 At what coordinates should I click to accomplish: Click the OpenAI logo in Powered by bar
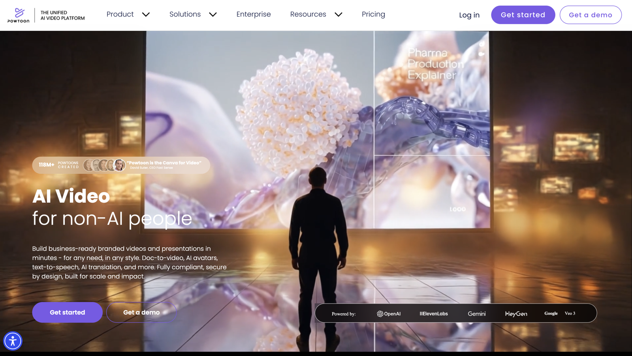[389, 314]
